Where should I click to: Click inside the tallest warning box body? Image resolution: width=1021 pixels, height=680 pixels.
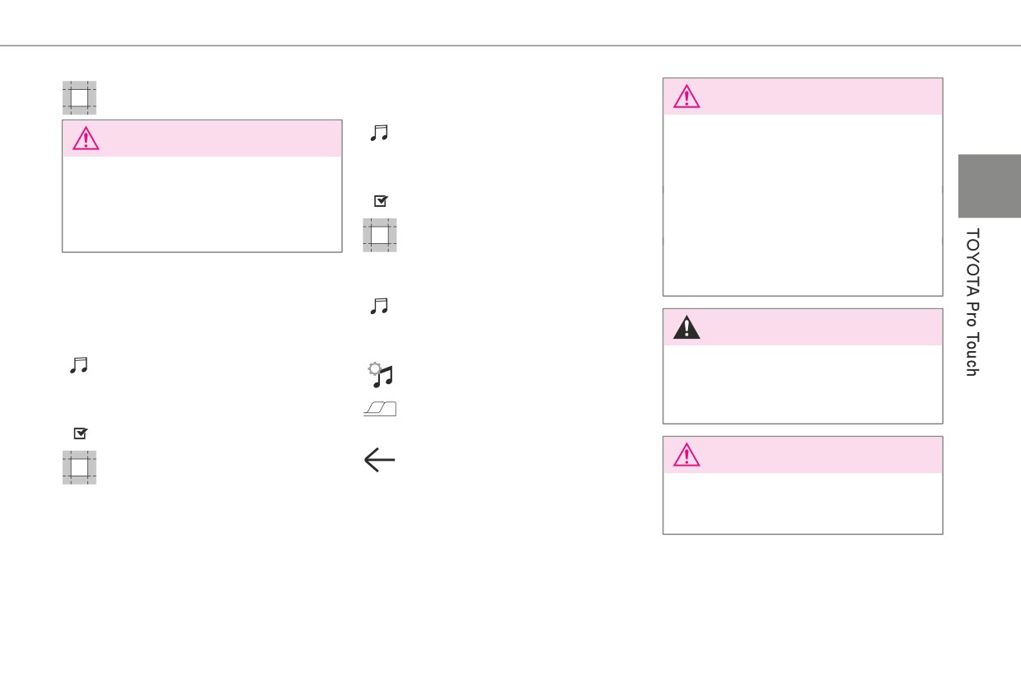click(x=803, y=204)
